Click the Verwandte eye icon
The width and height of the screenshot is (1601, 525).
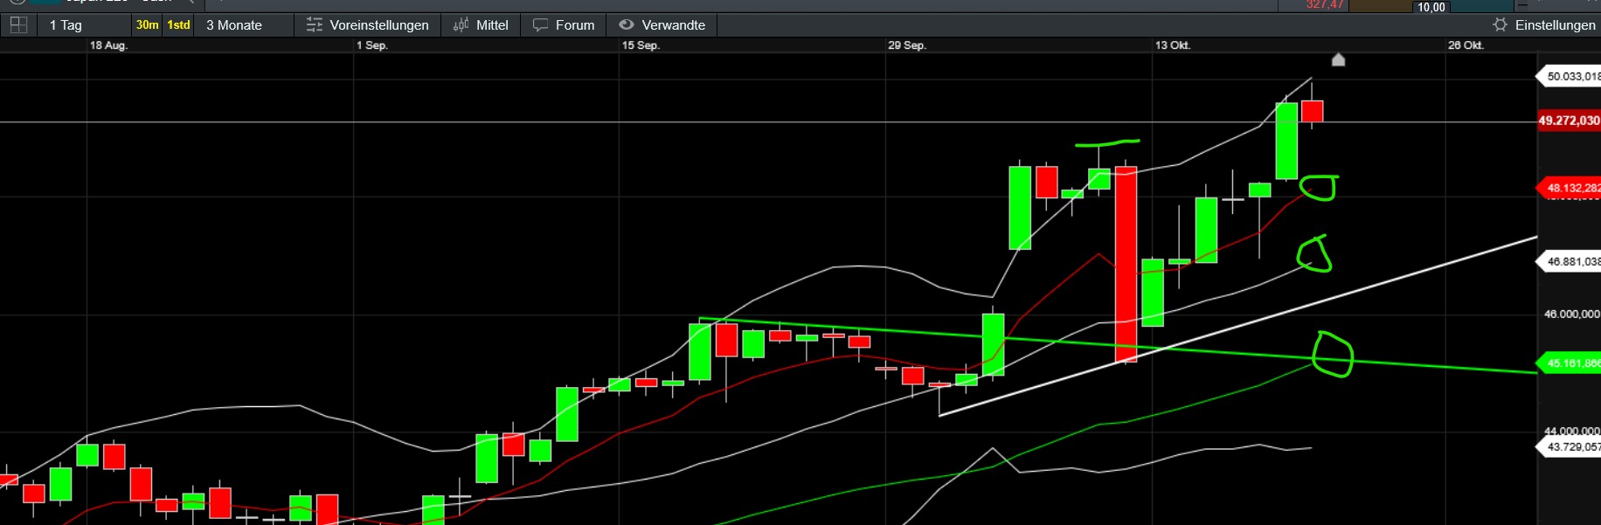[x=627, y=25]
